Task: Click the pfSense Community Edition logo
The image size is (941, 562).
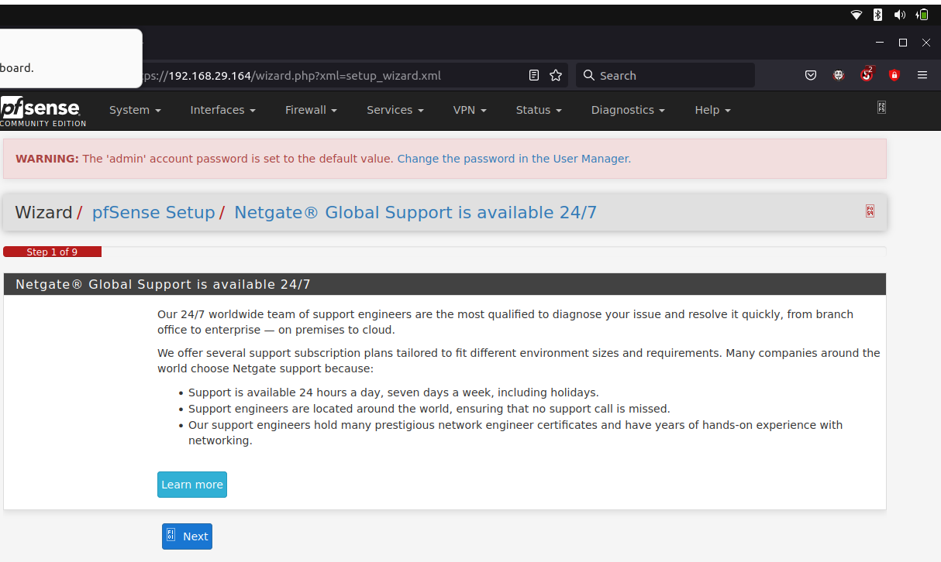Action: (43, 111)
